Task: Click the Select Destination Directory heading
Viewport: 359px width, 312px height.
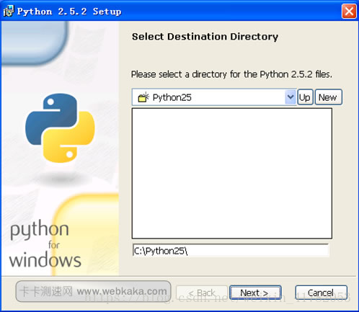Action: click(x=205, y=37)
